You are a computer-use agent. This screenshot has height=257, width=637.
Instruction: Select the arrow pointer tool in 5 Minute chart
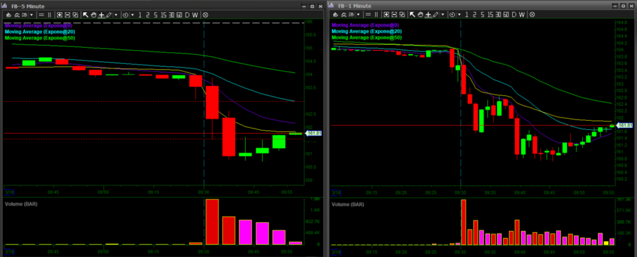[x=86, y=14]
